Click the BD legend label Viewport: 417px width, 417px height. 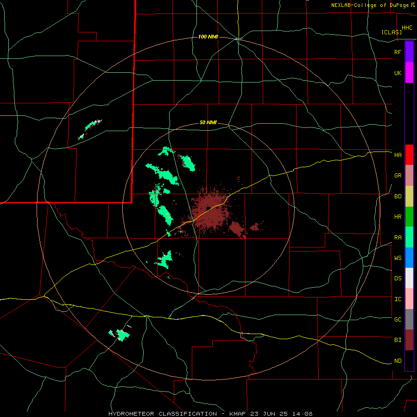click(398, 196)
